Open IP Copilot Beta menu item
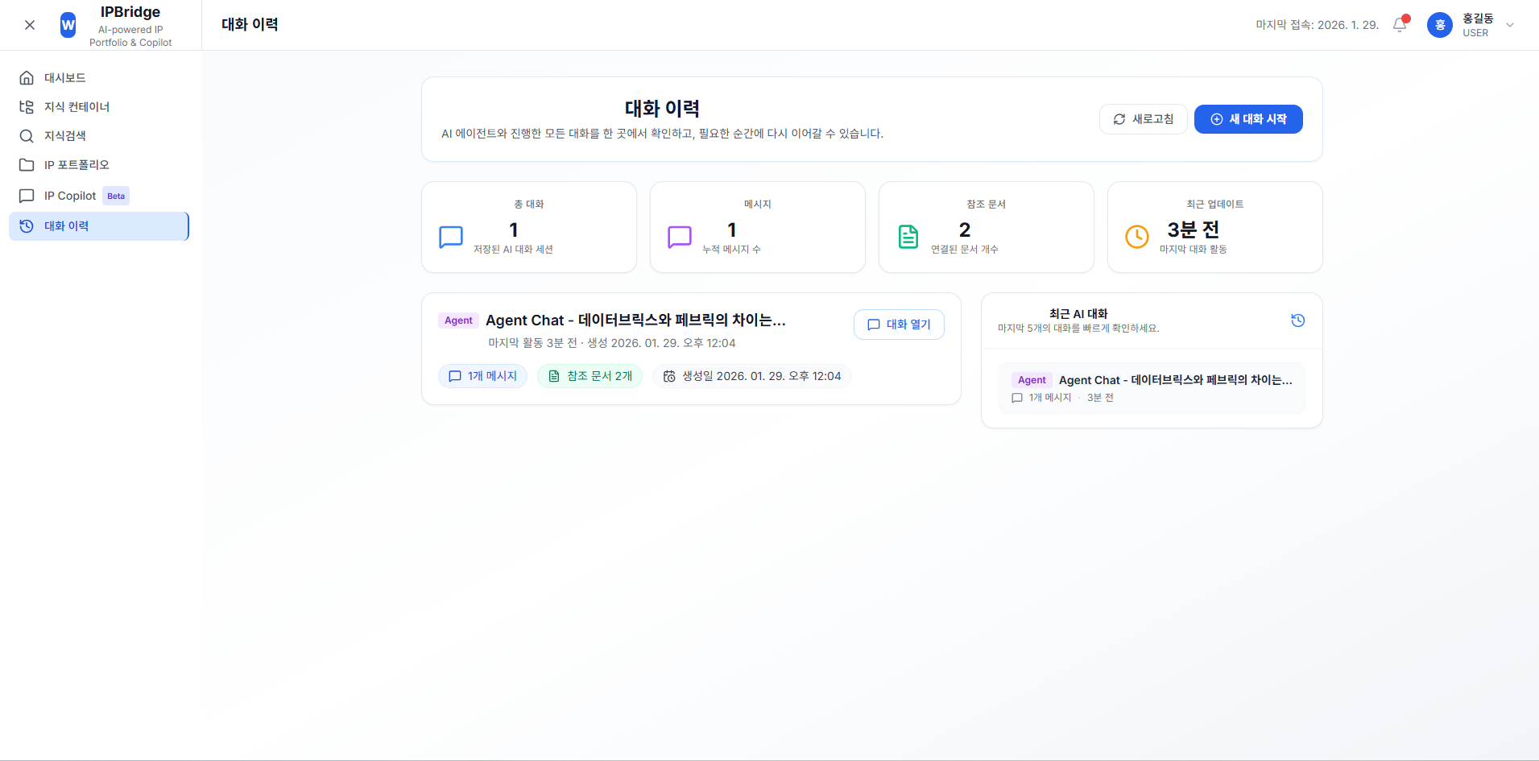 71,196
